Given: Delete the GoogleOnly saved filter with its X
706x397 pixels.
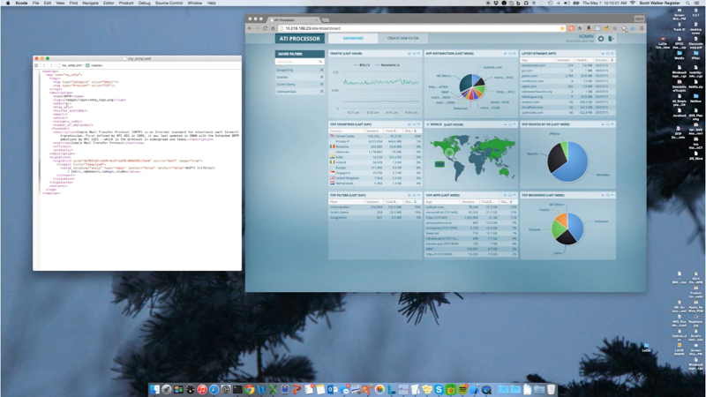Looking at the screenshot, I should 321,71.
